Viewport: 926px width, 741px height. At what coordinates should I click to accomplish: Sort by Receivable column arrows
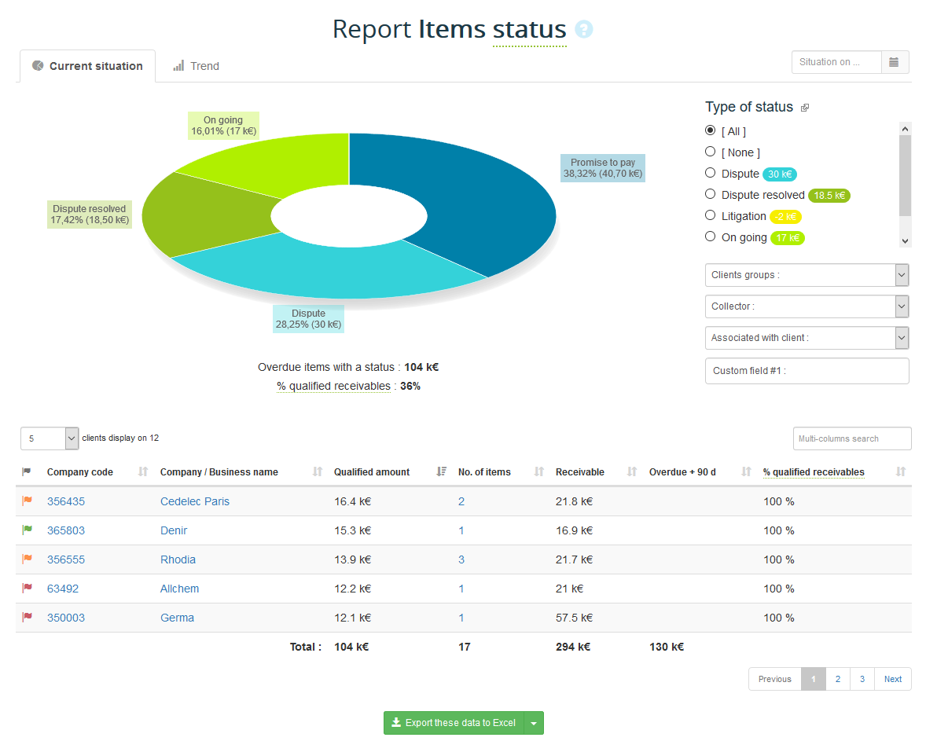point(632,471)
